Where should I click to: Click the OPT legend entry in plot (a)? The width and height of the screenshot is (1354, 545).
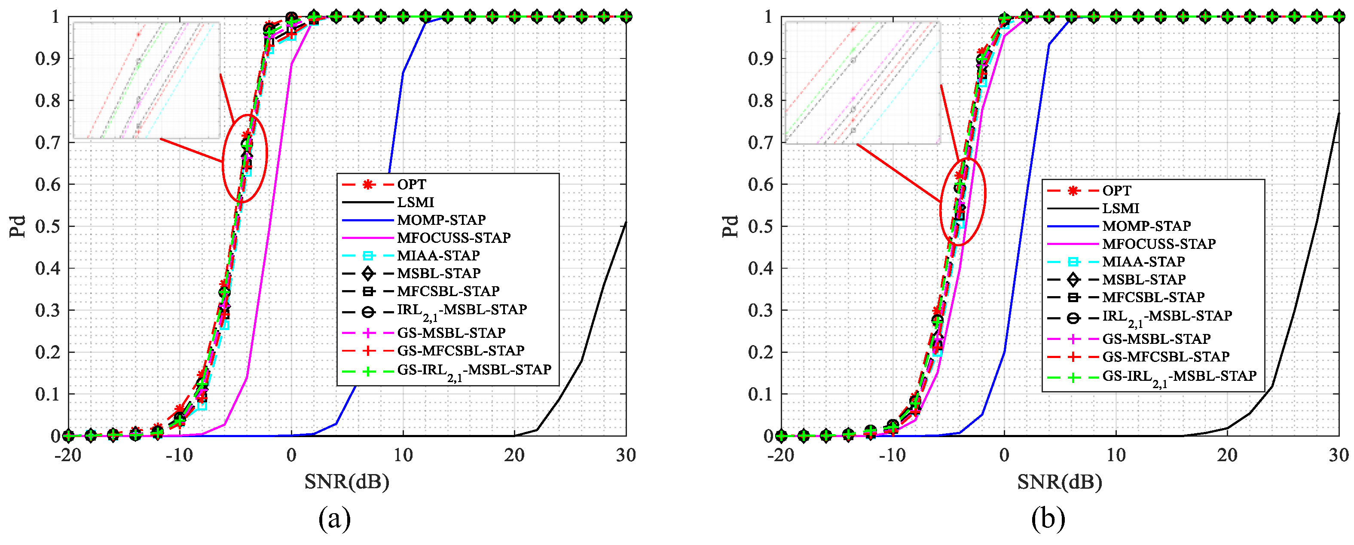411,184
